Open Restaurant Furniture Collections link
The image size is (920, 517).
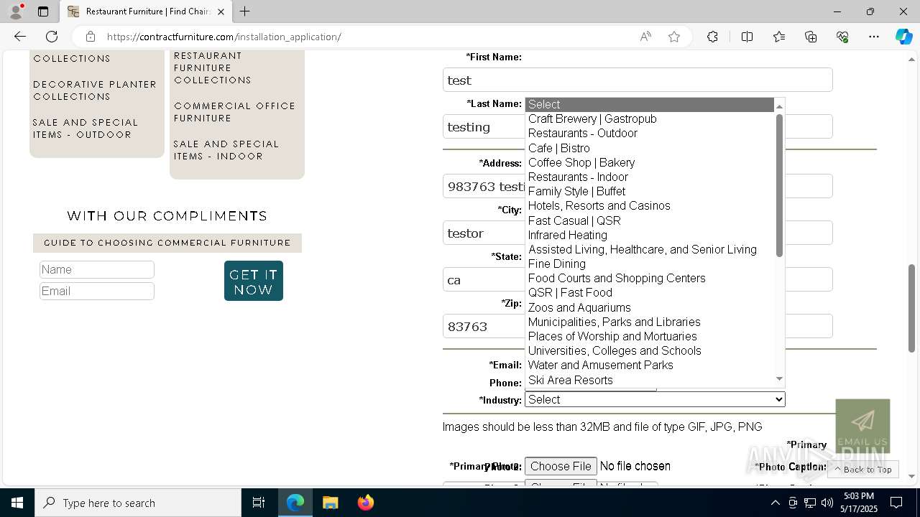213,67
